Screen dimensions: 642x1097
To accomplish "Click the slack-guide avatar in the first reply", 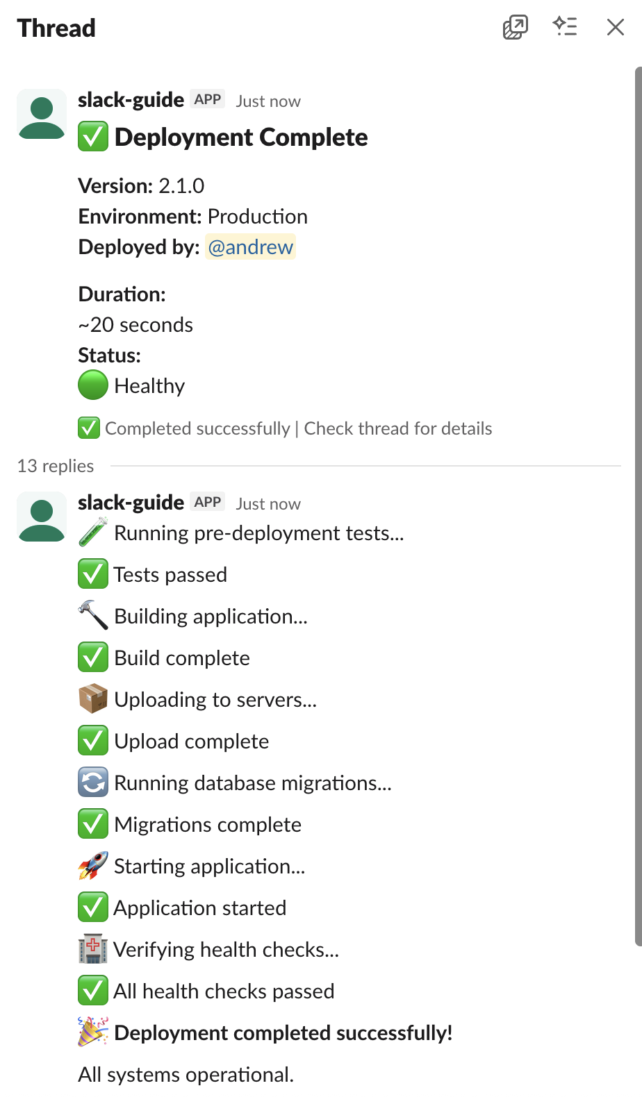I will coord(41,517).
